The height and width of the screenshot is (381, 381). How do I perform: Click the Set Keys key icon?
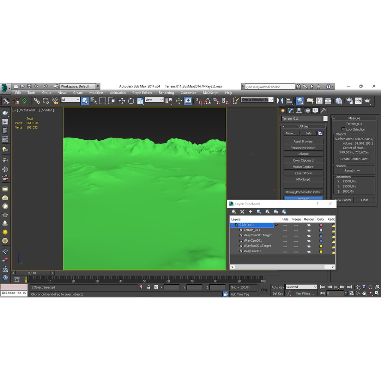coord(264,290)
